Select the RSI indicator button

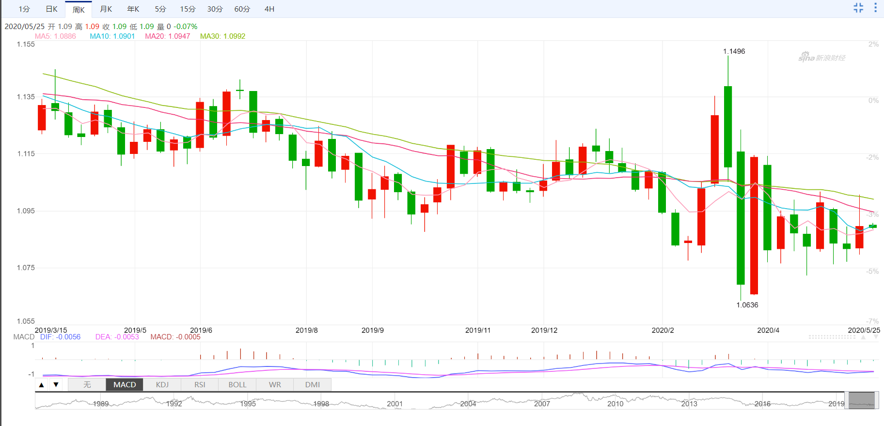[x=200, y=385]
